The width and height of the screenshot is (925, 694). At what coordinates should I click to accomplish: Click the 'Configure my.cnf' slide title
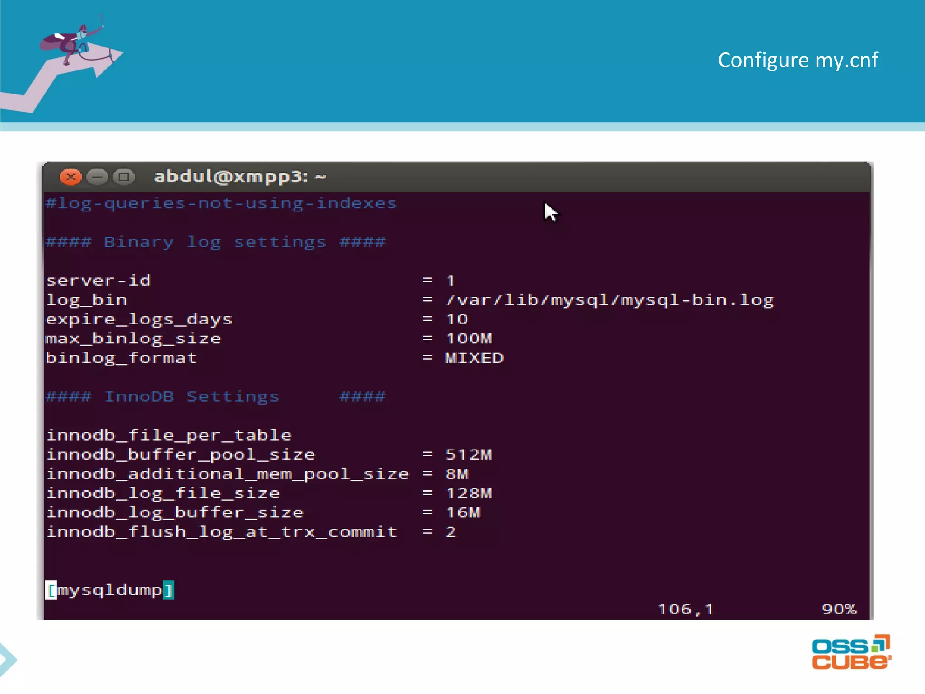pyautogui.click(x=798, y=60)
